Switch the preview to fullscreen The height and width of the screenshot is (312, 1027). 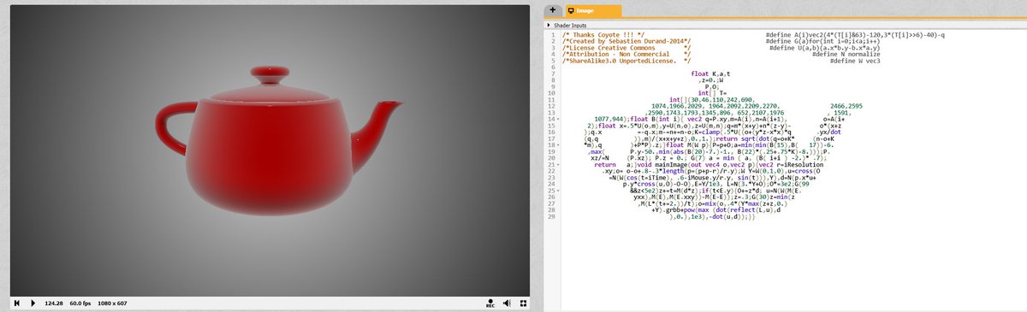(x=523, y=303)
